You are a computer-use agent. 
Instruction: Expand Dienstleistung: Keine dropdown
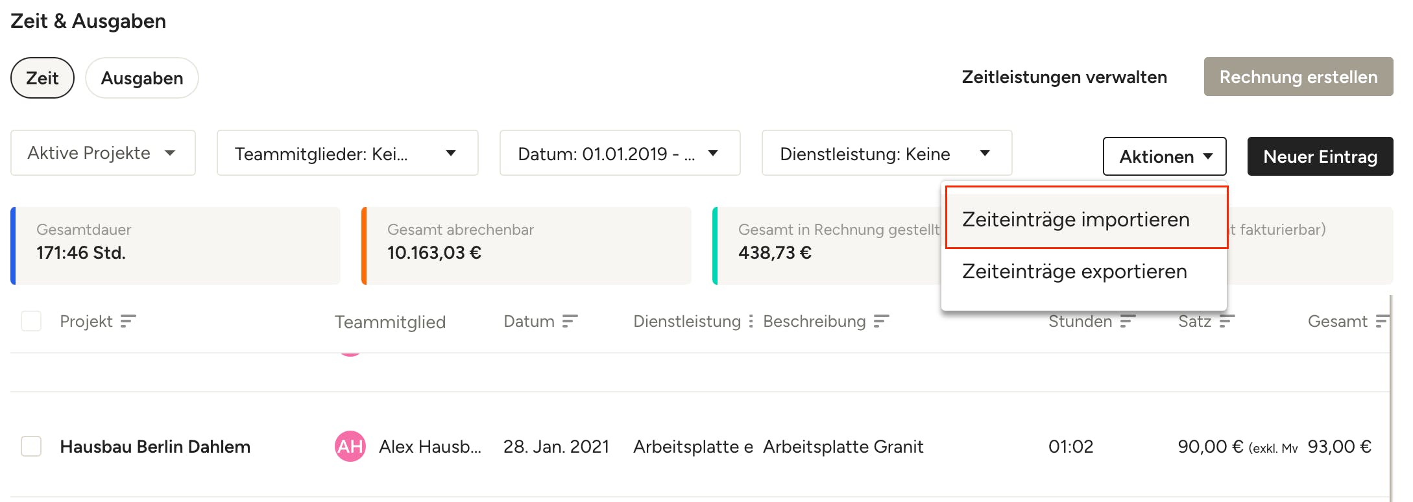887,152
